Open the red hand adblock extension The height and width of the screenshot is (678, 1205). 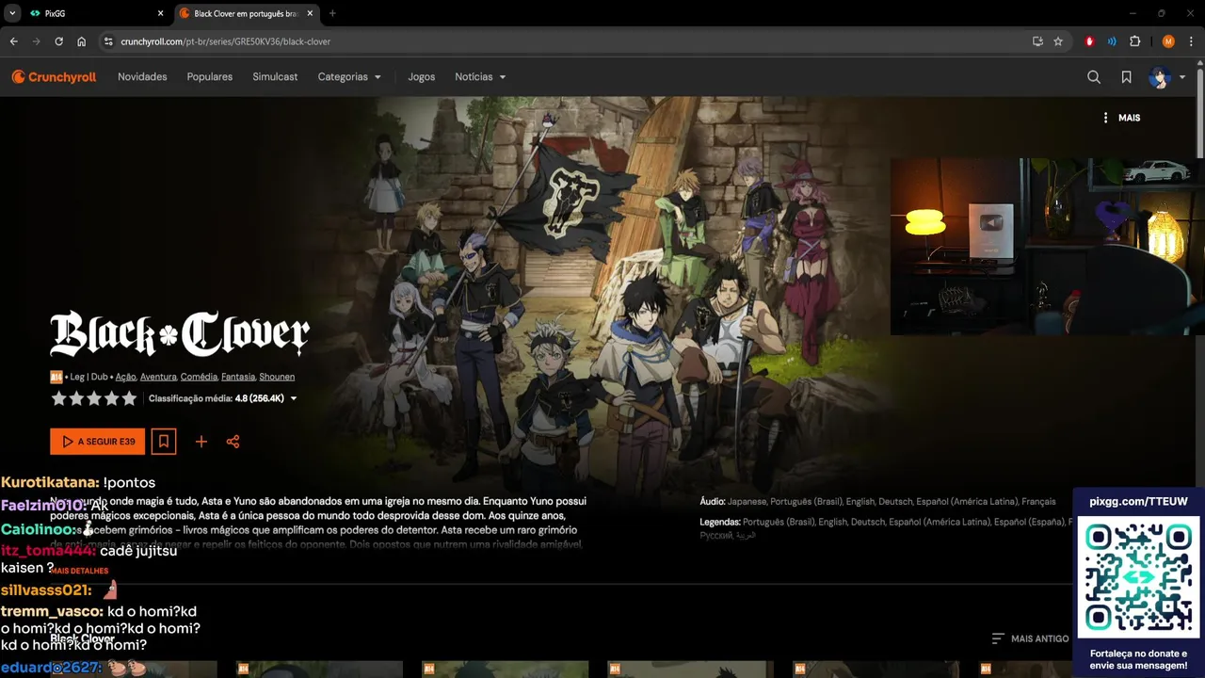click(1090, 41)
